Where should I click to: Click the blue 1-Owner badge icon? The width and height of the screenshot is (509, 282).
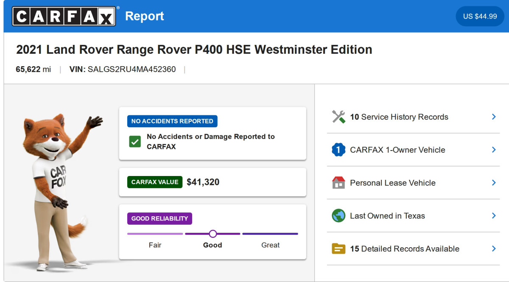click(338, 150)
